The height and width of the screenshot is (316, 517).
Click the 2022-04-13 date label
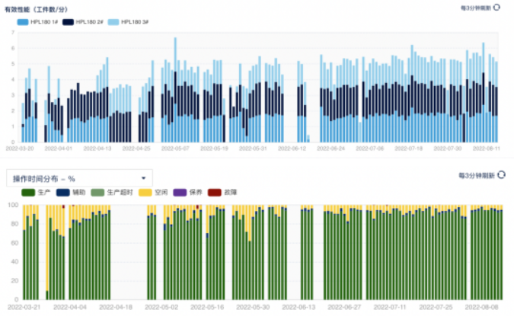coord(97,148)
